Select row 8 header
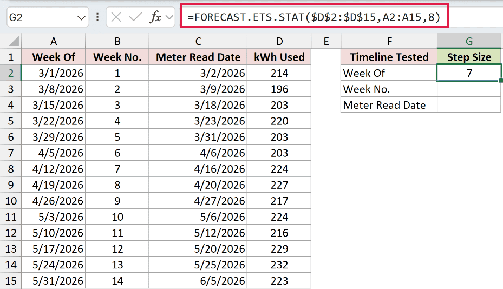Image resolution: width=503 pixels, height=289 pixels. (x=11, y=169)
